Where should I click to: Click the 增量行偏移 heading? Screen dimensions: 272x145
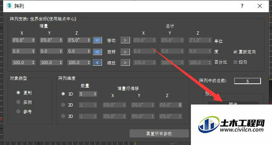(128, 88)
